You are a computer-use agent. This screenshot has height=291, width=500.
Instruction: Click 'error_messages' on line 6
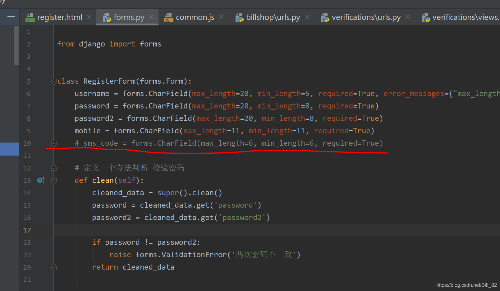point(414,94)
